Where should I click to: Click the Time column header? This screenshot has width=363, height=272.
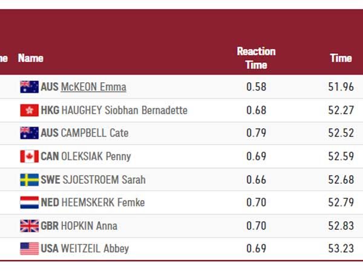[341, 58]
